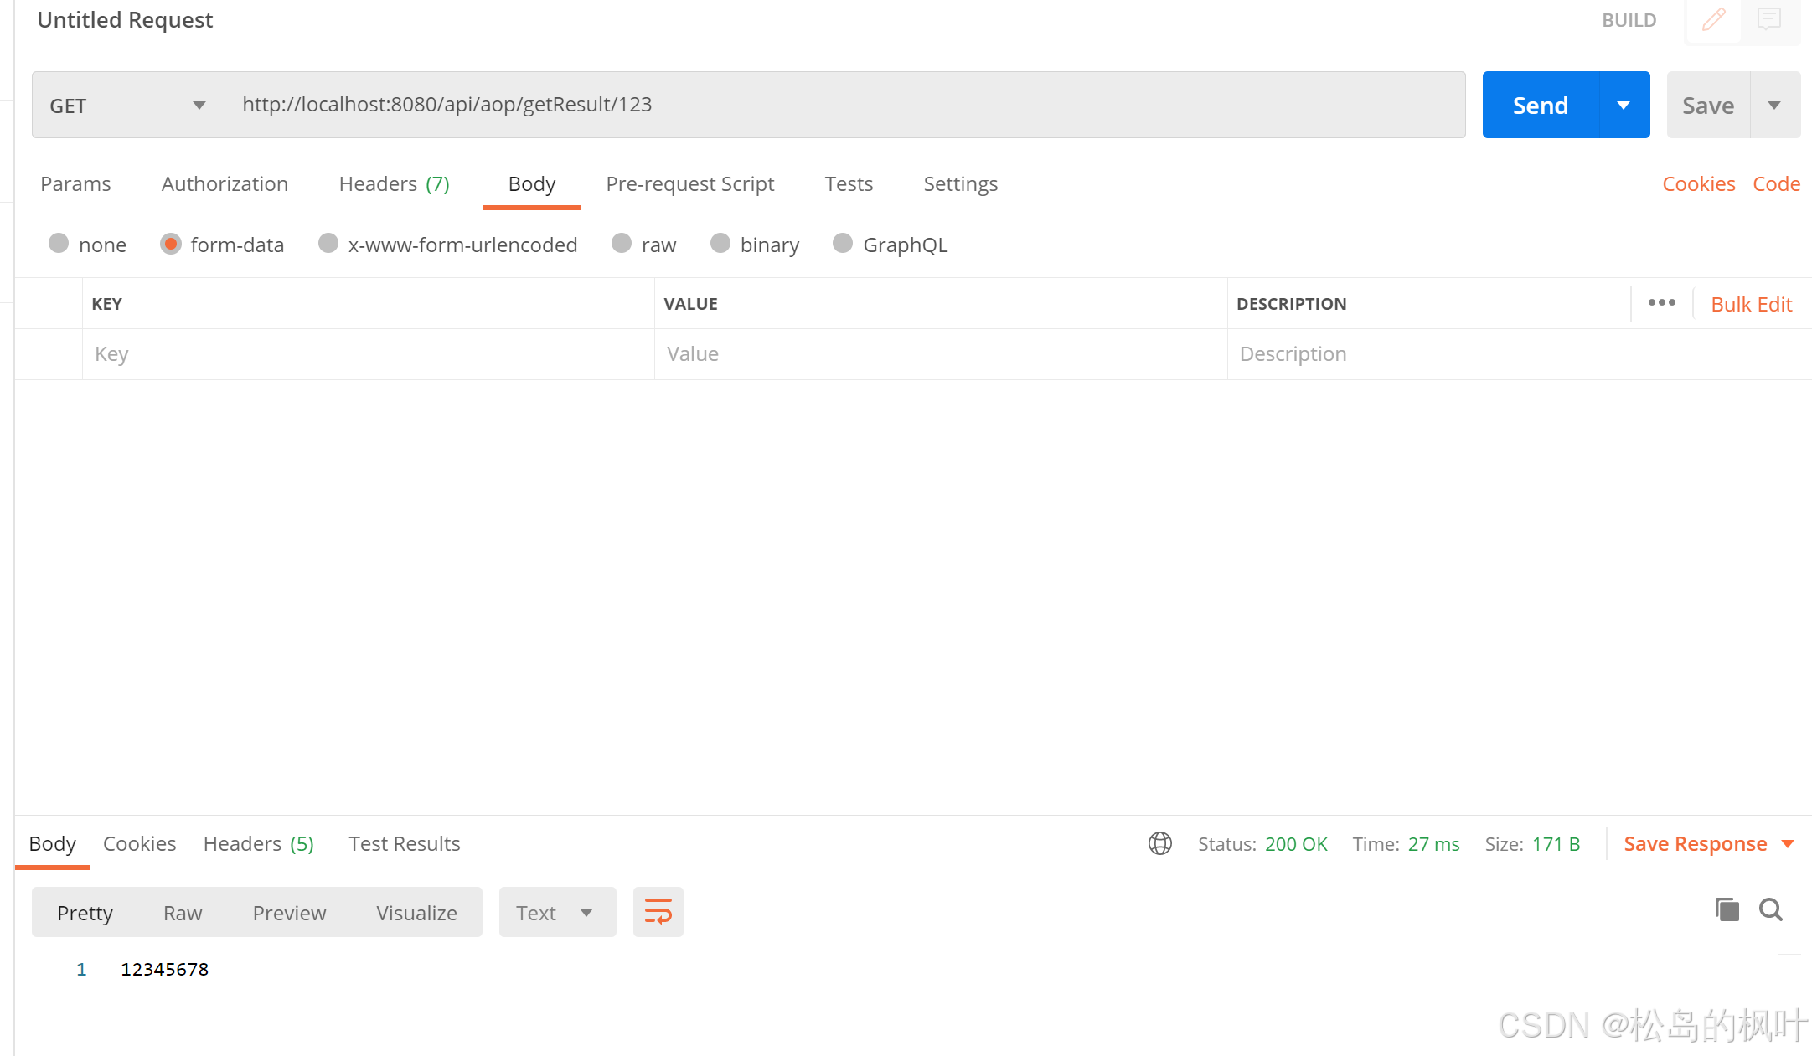Select the GraphQL body radio button
Screen dimensions: 1812x1056
pos(843,244)
